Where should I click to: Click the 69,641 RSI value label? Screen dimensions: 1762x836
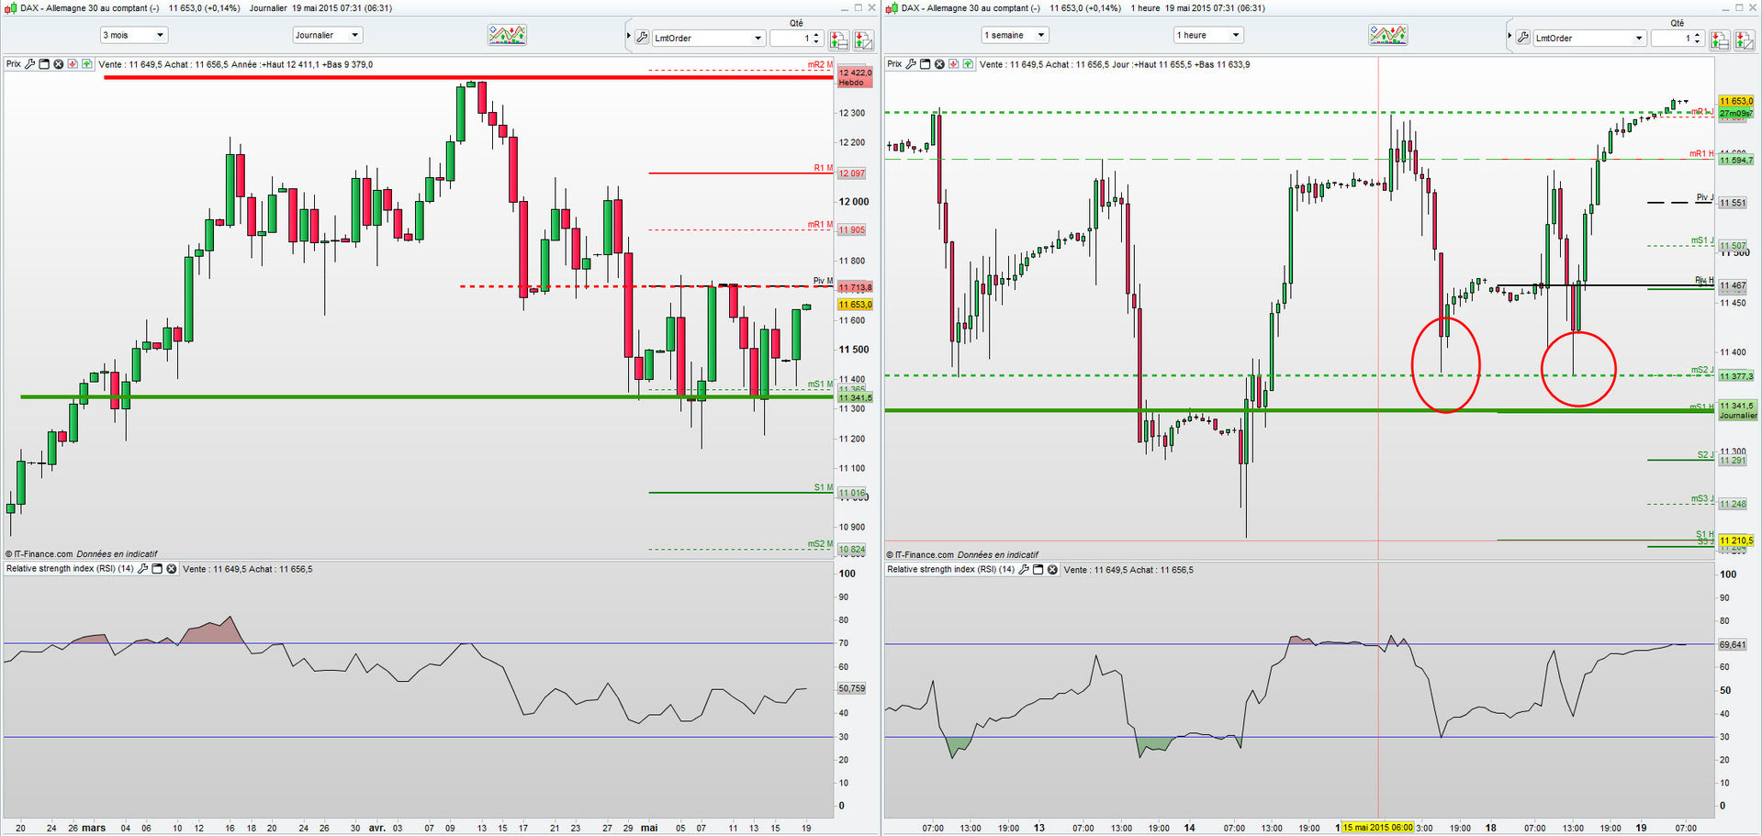(1733, 644)
